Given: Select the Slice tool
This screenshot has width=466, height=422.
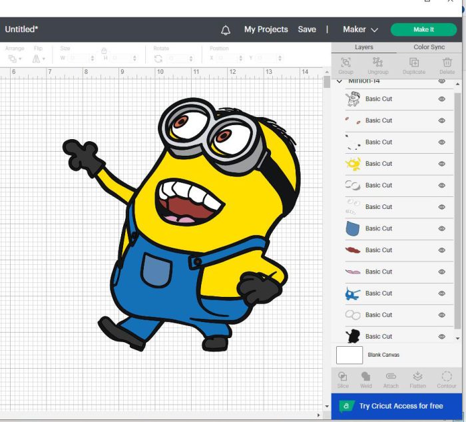Looking at the screenshot, I should (343, 380).
